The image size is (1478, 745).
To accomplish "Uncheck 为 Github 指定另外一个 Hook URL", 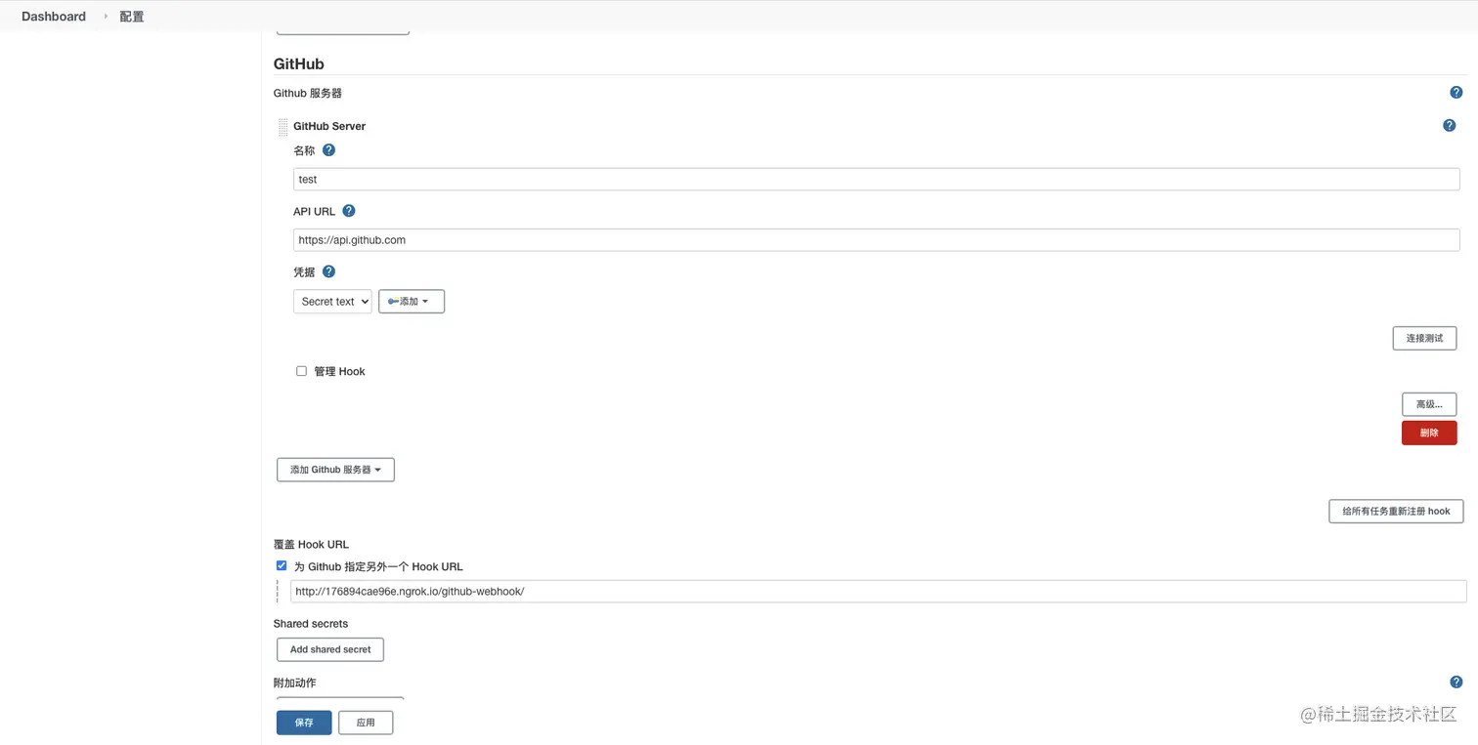I will tap(282, 565).
